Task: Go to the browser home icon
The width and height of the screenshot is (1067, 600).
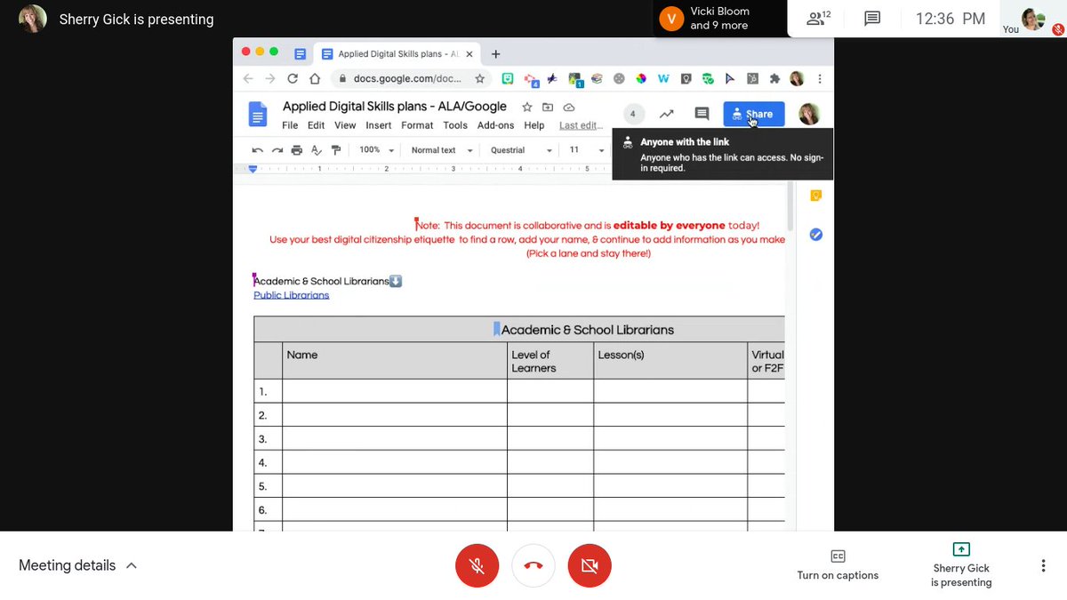Action: click(x=314, y=78)
